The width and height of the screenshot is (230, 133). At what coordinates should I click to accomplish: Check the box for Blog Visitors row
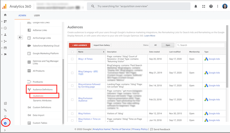(x=72, y=114)
